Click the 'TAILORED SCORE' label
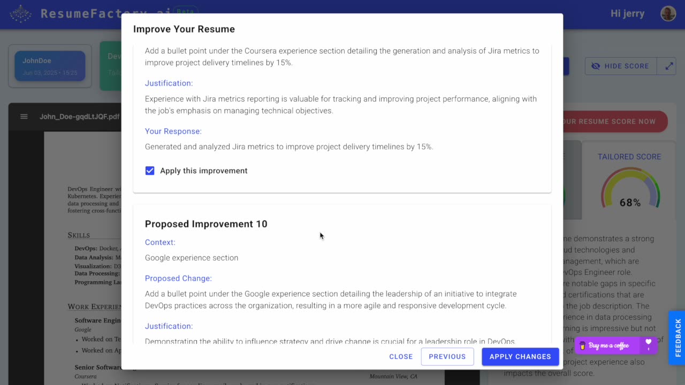685x385 pixels. [629, 157]
